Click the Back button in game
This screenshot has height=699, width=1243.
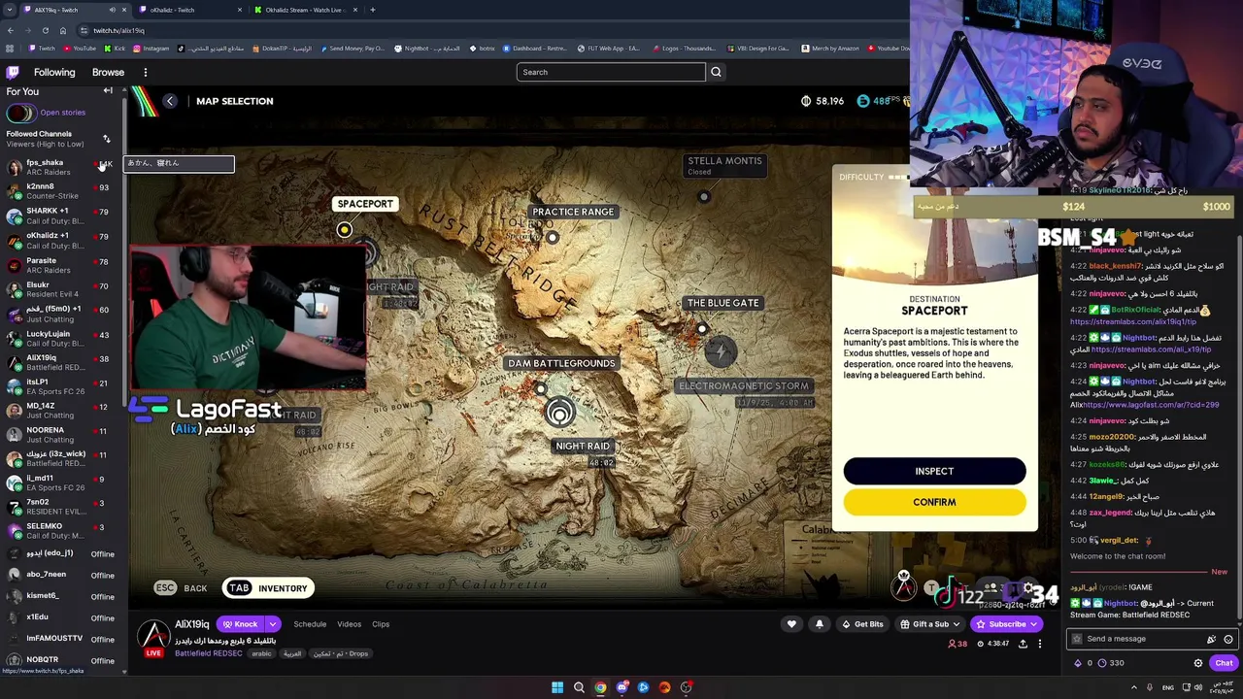182,588
